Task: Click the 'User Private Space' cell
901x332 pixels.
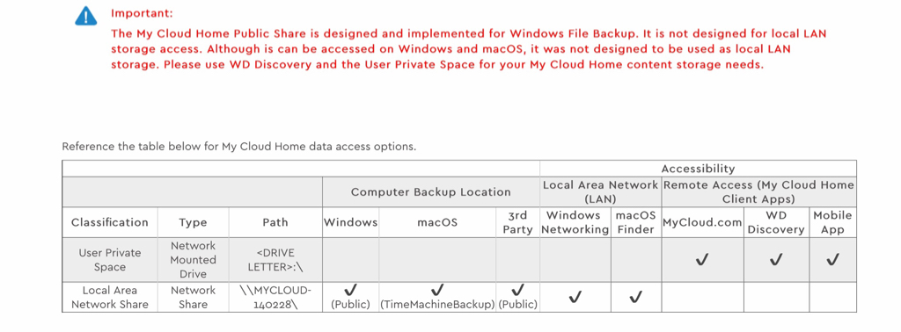Action: tap(110, 260)
